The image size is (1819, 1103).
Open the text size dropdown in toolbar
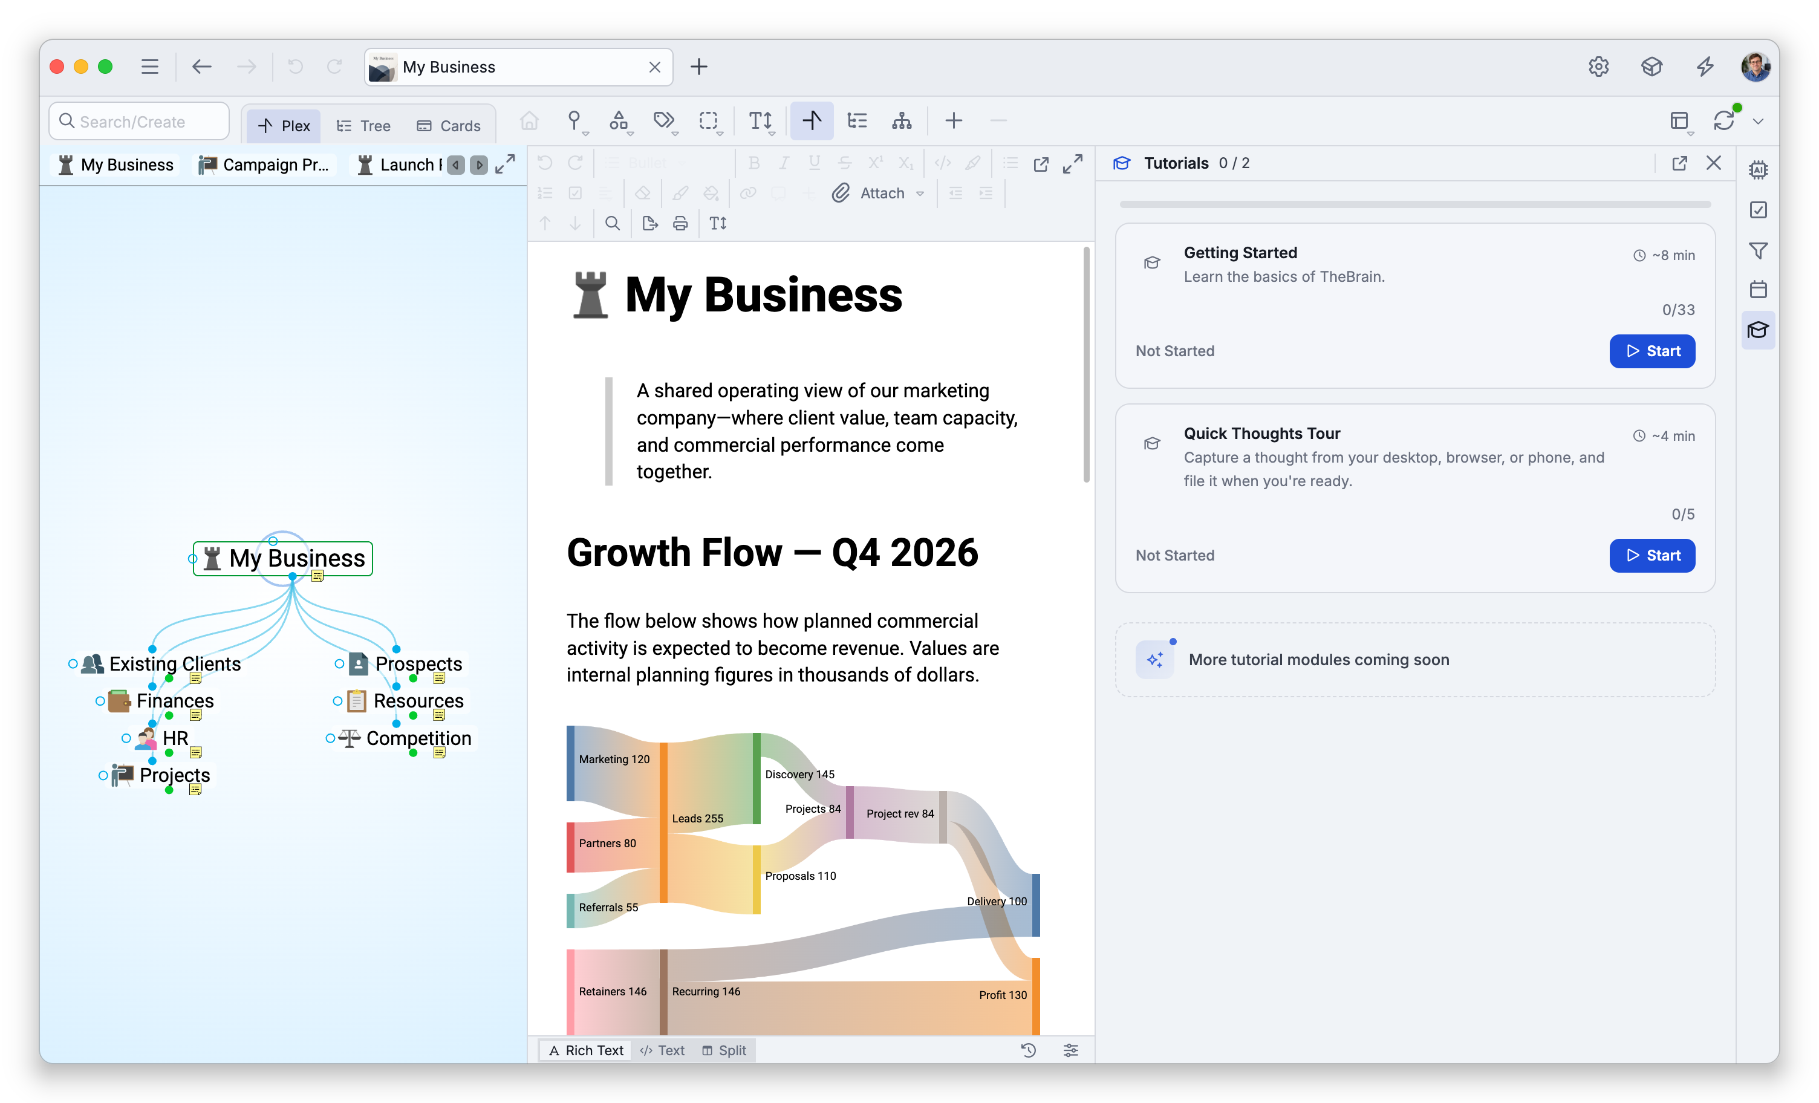tap(761, 121)
